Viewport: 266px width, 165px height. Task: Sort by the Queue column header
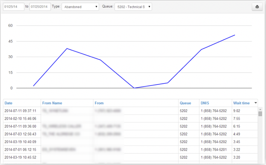(x=185, y=103)
